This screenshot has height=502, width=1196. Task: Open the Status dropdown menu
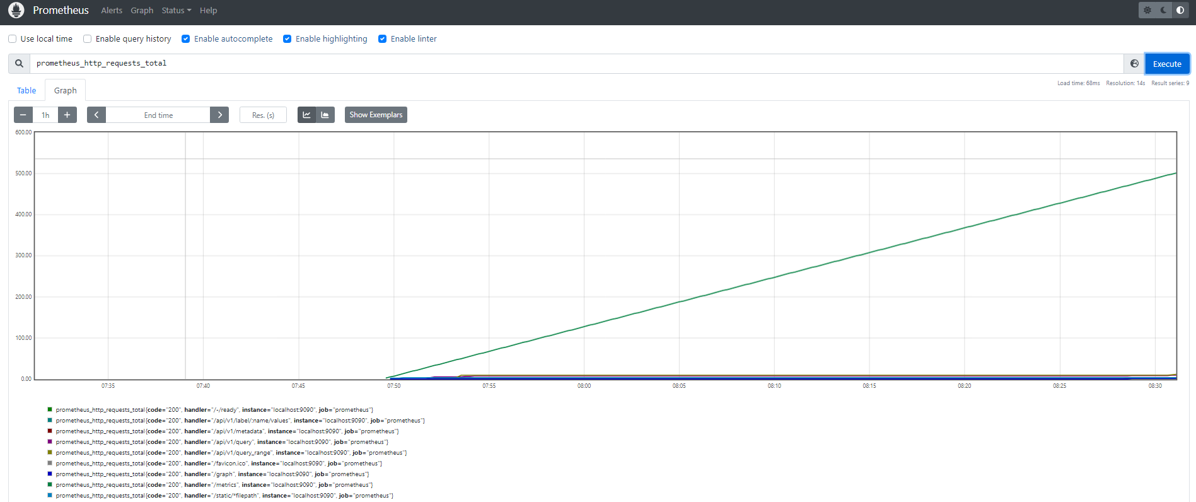177,11
